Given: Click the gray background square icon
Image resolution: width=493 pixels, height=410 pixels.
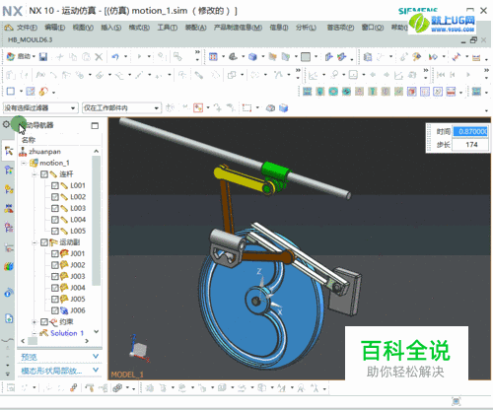Looking at the screenshot, I should [306, 57].
